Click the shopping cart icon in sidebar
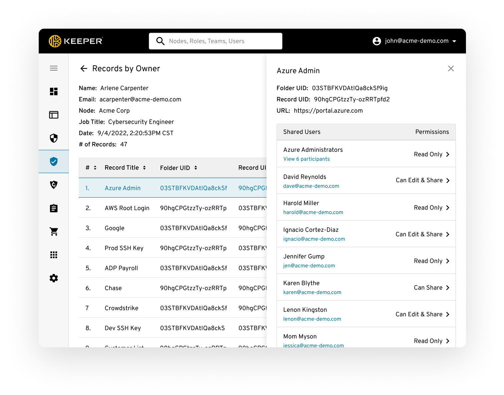This screenshot has width=504, height=395. pos(54,231)
